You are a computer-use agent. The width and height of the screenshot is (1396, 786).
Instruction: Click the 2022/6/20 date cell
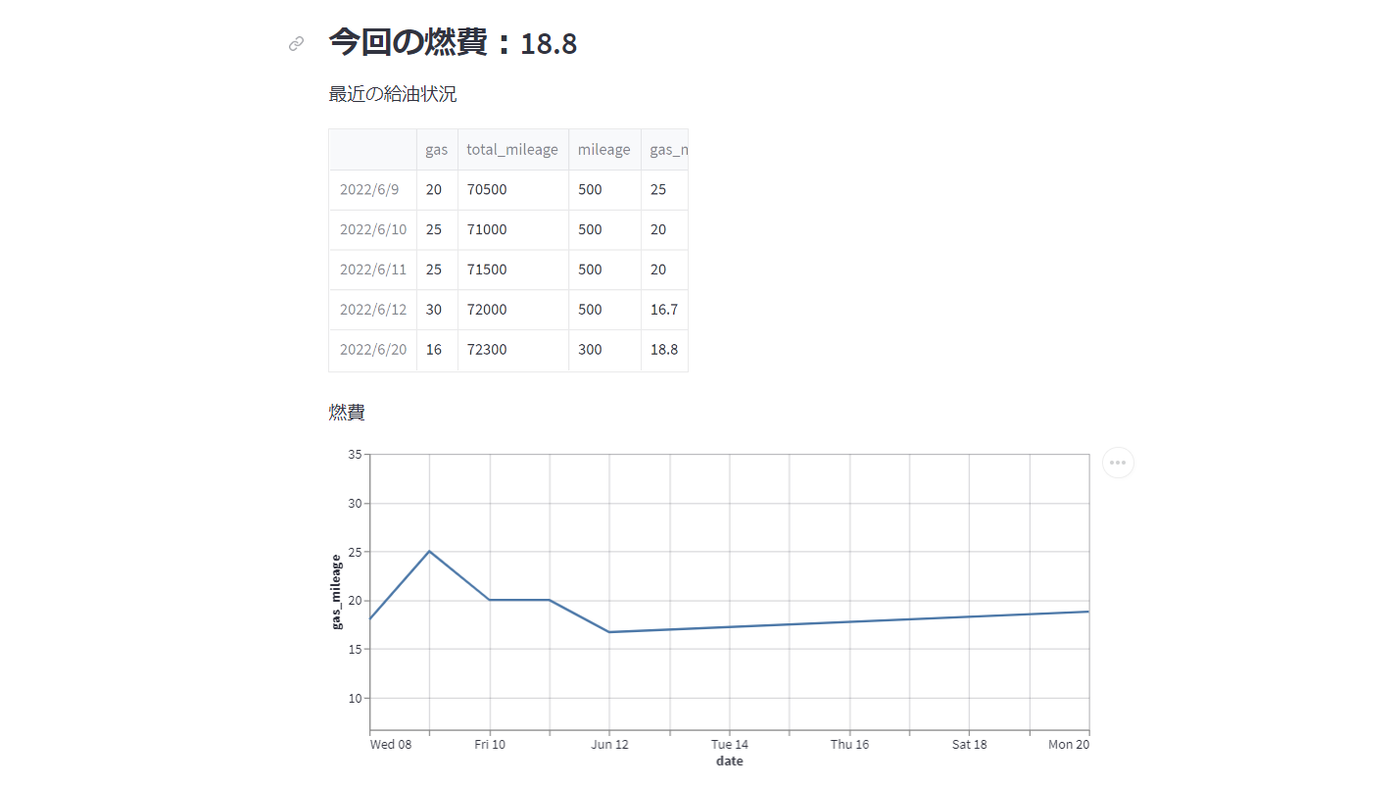tap(373, 349)
